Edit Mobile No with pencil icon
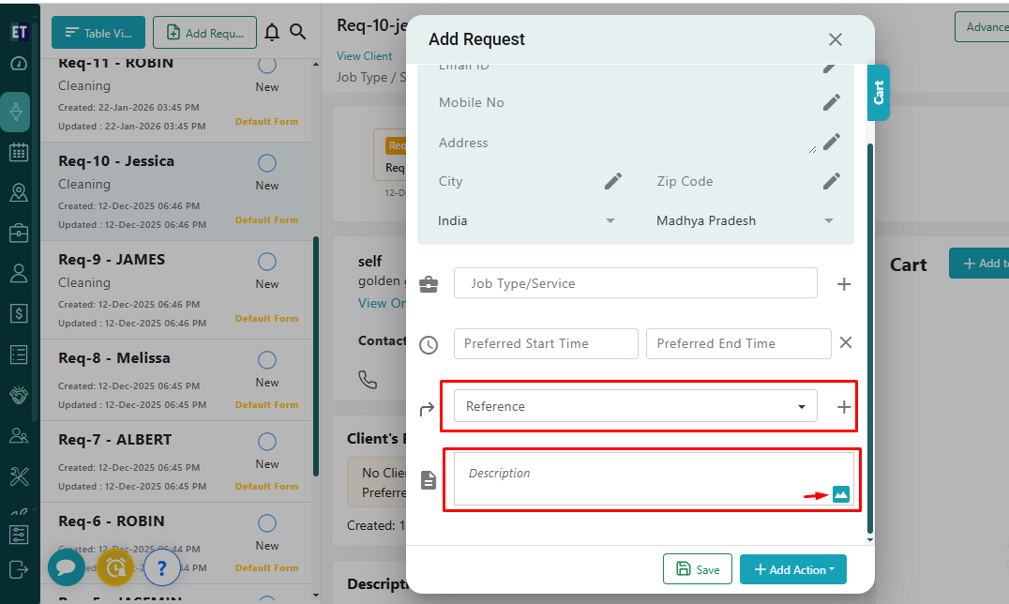This screenshot has width=1009, height=604. coord(832,102)
